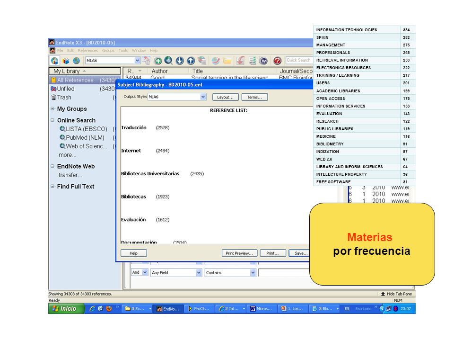Click the Hide Tab Pane label

point(399,294)
